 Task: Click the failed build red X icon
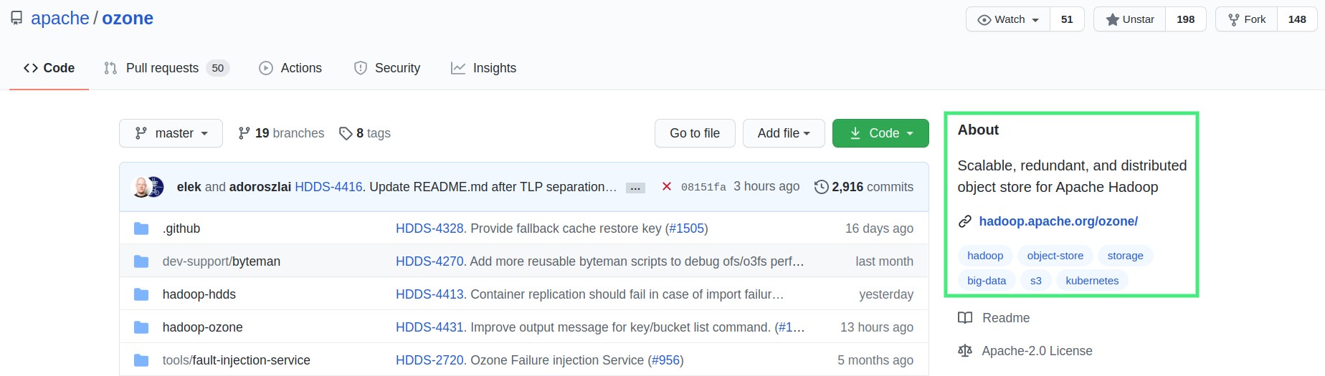[x=667, y=186]
